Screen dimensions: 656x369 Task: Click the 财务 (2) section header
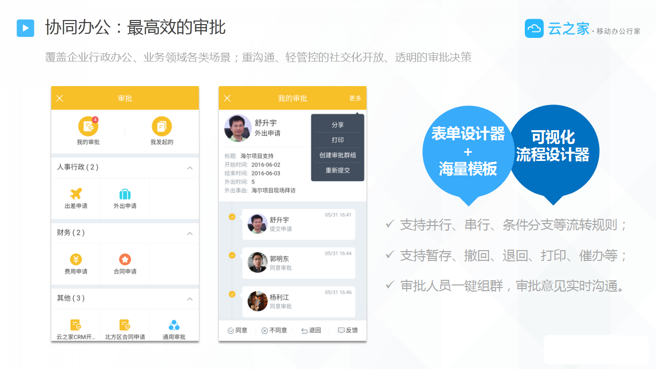coord(125,233)
